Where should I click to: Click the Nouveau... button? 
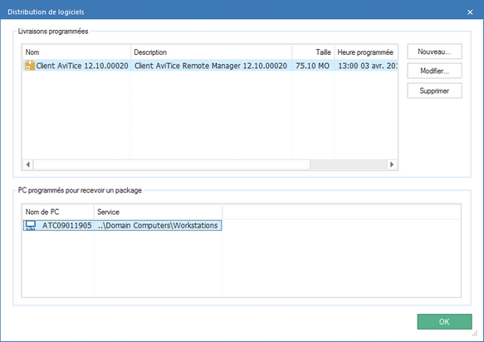click(434, 51)
